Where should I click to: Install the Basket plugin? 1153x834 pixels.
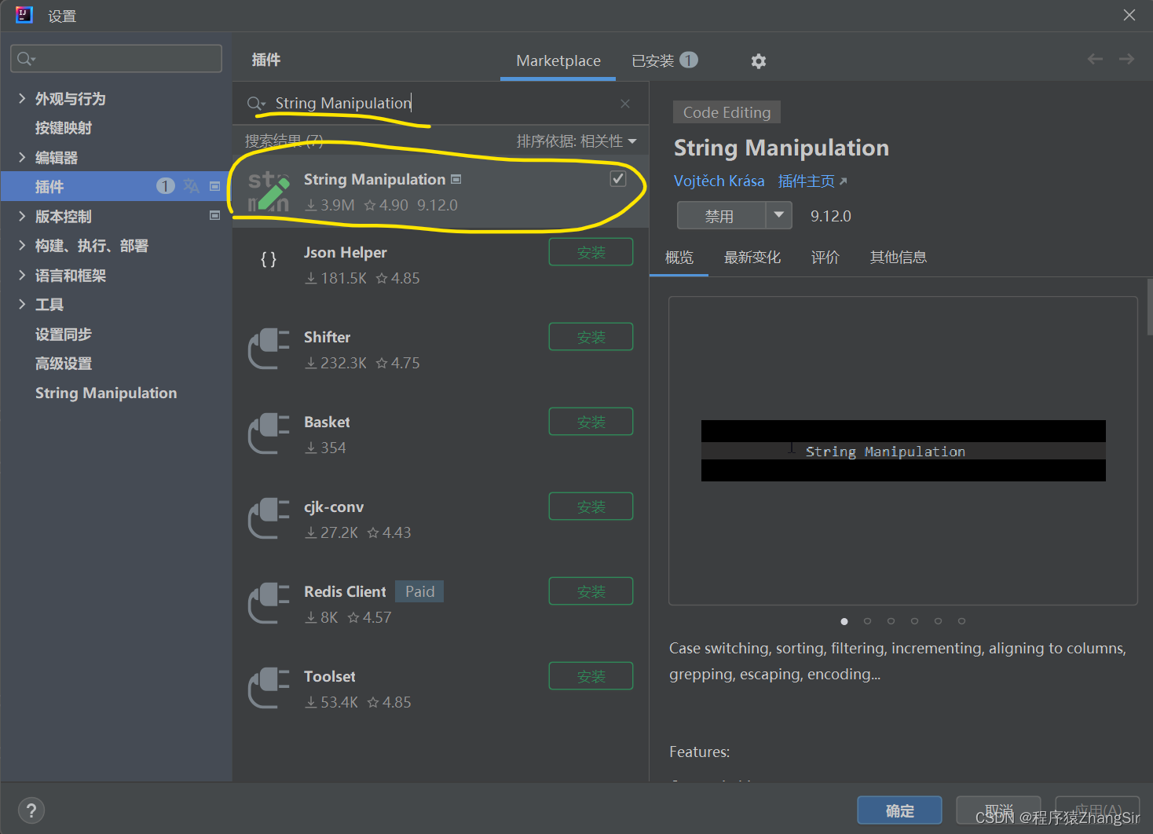tap(591, 422)
